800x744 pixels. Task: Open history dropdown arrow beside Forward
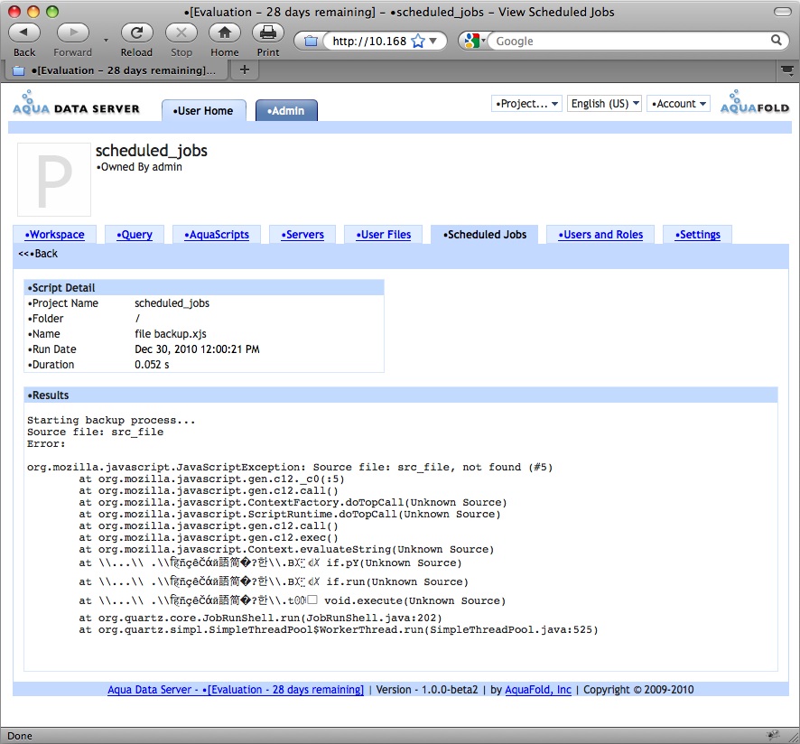click(106, 40)
